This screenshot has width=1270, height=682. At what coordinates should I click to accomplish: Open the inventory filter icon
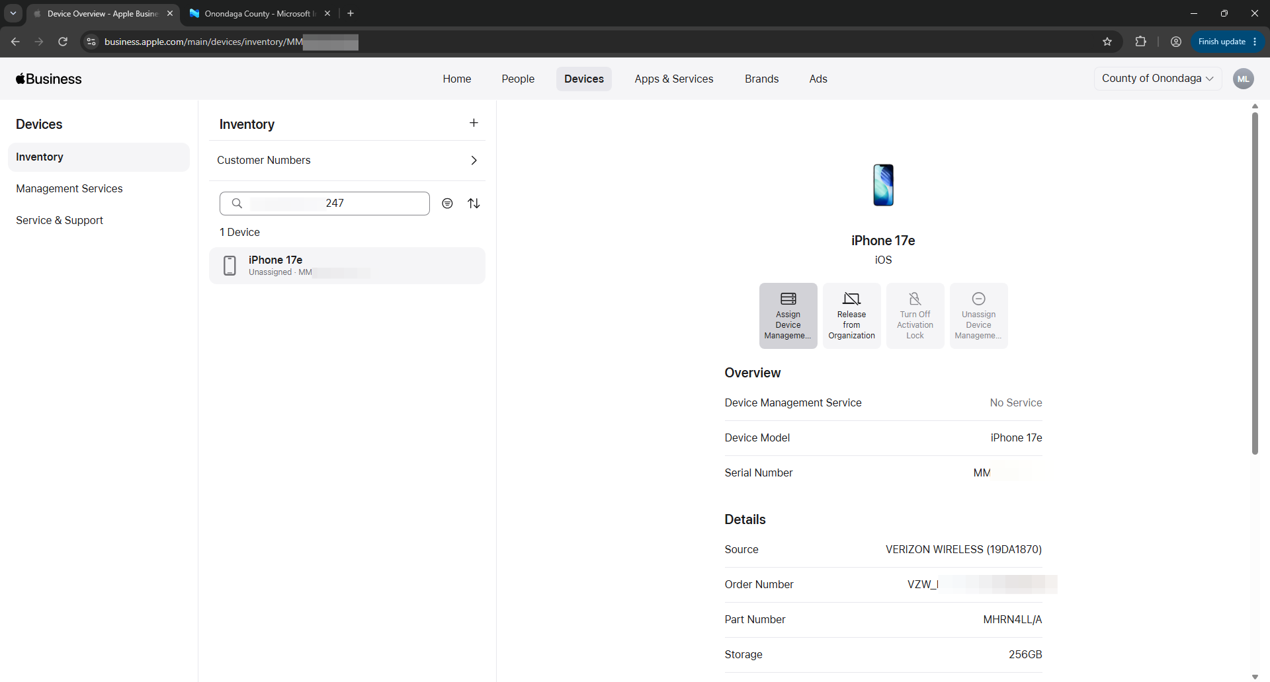(x=448, y=204)
